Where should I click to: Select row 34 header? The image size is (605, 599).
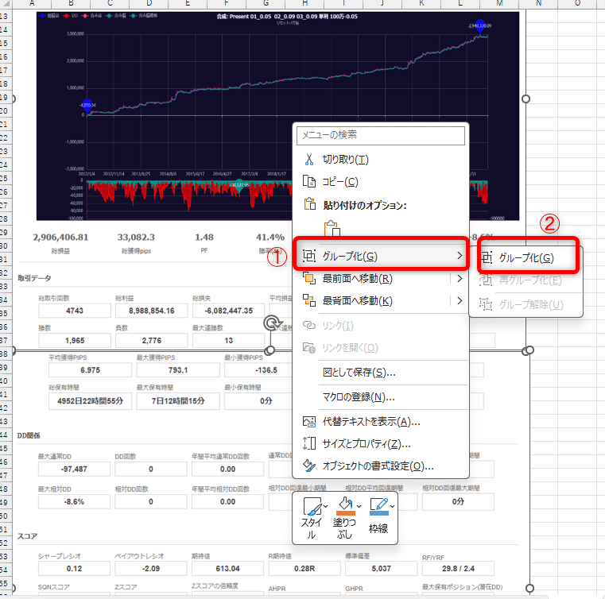tap(4, 299)
